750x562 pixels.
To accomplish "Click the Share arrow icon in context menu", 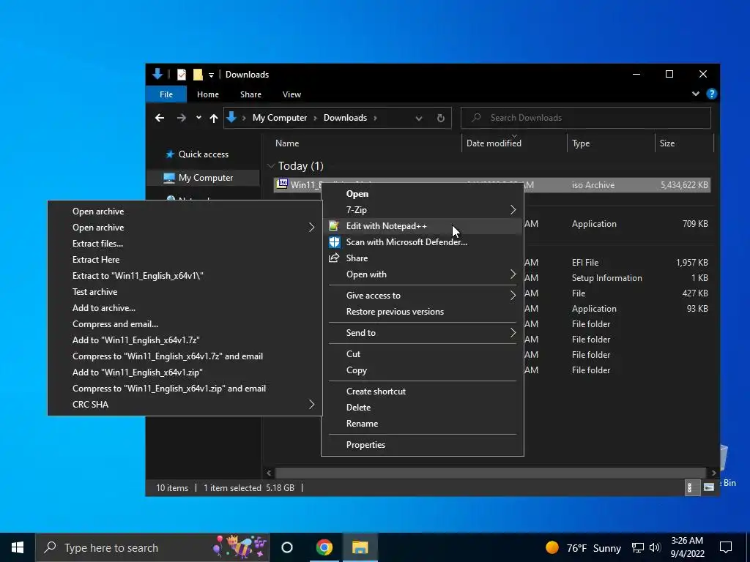I will coord(334,258).
